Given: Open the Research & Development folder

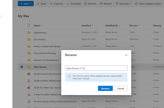Looking at the screenshot, I should click(46, 60).
